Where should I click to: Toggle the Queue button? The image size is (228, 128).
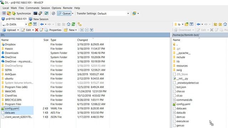[x=64, y=14]
